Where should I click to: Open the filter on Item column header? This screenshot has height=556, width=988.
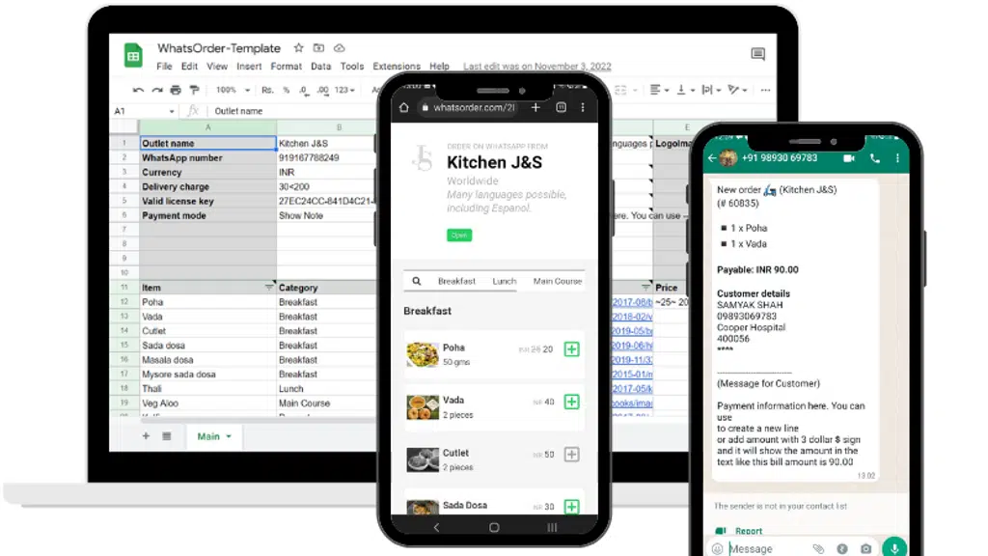point(269,287)
